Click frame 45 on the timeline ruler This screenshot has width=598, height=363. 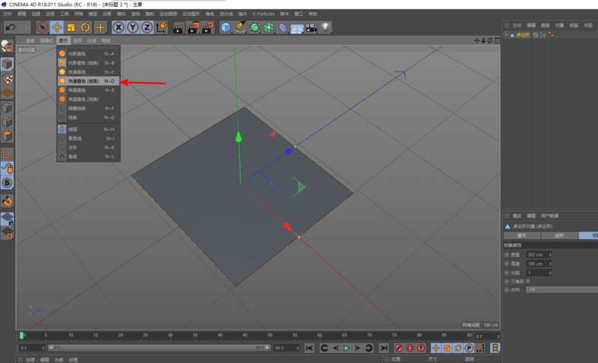[x=244, y=335]
